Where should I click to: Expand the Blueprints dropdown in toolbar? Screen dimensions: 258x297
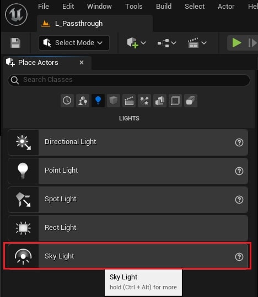tap(166, 43)
